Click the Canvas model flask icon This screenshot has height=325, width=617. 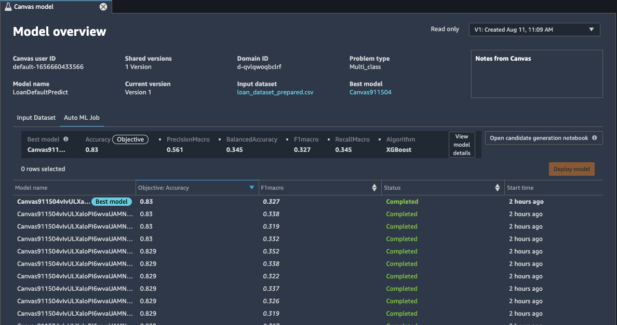tap(8, 7)
